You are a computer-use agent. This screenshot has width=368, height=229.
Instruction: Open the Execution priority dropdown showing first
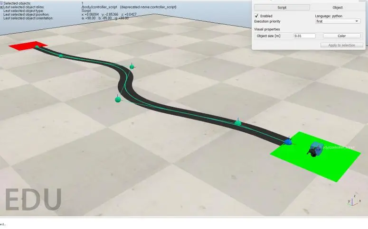tap(338, 21)
